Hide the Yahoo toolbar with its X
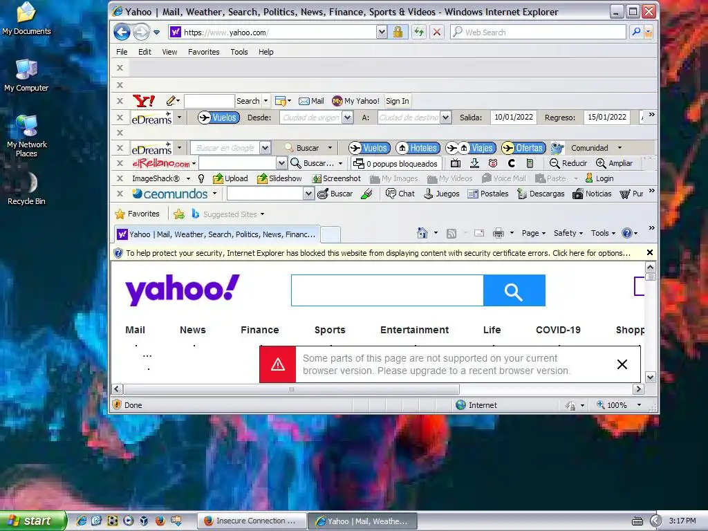 [120, 101]
